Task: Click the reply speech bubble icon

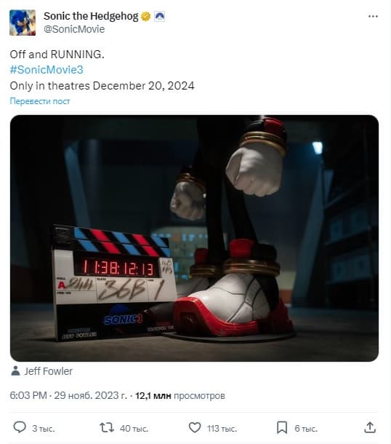Action: (x=20, y=427)
